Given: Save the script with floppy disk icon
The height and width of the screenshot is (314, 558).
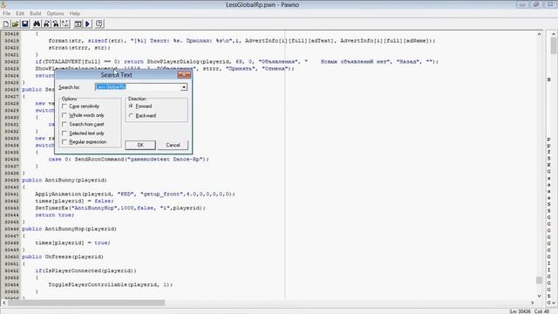Looking at the screenshot, I should click(x=25, y=24).
